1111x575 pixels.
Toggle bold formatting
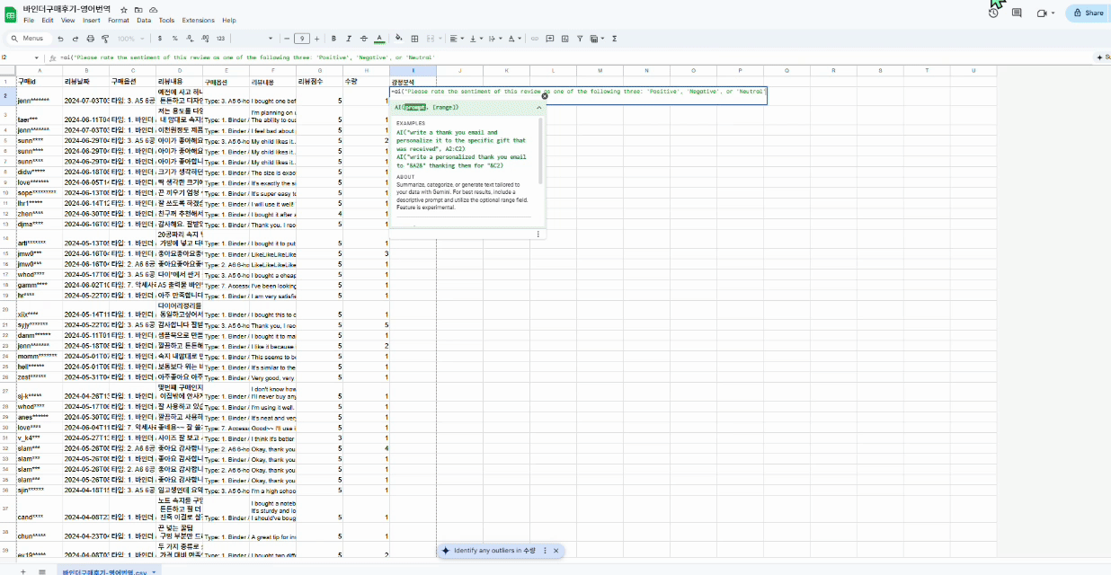333,39
